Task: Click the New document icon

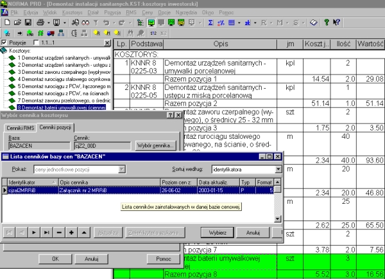Action: 6,22
